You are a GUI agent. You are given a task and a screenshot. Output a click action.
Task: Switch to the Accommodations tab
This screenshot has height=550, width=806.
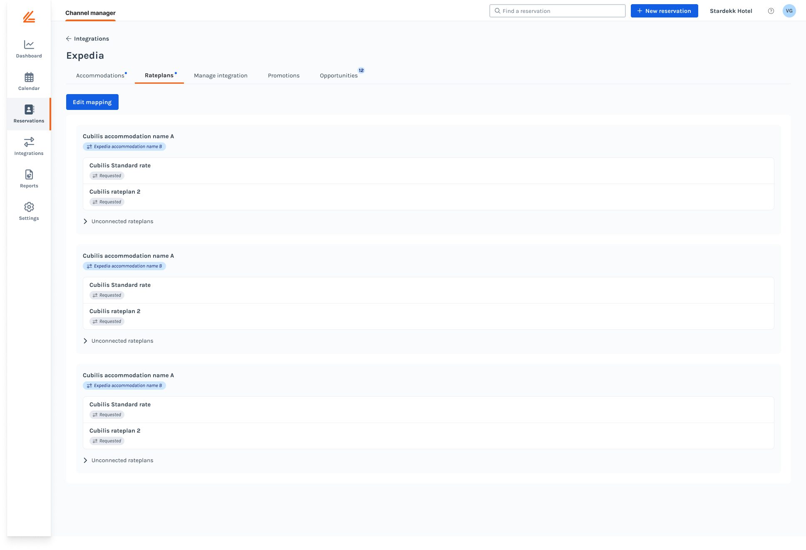(100, 76)
